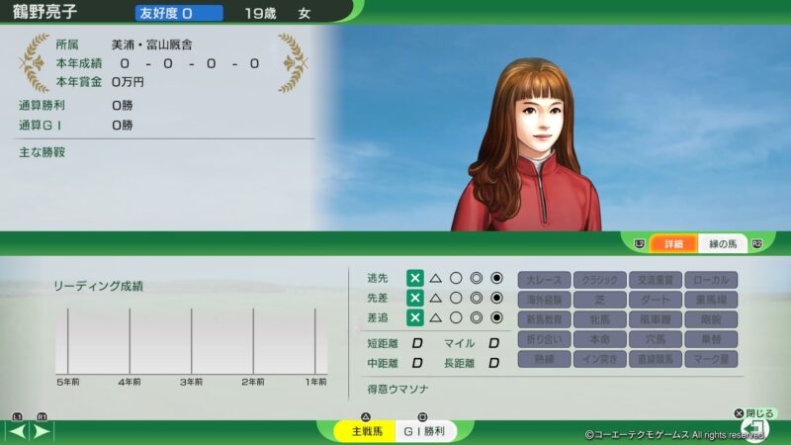791x445 pixels.
Task: Click the jockey portrait of 鶴野亮子
Action: [x=527, y=146]
